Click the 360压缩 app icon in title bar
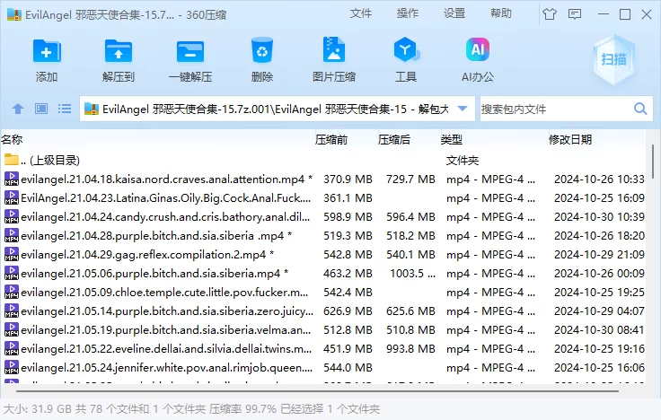The image size is (661, 420). click(x=14, y=14)
